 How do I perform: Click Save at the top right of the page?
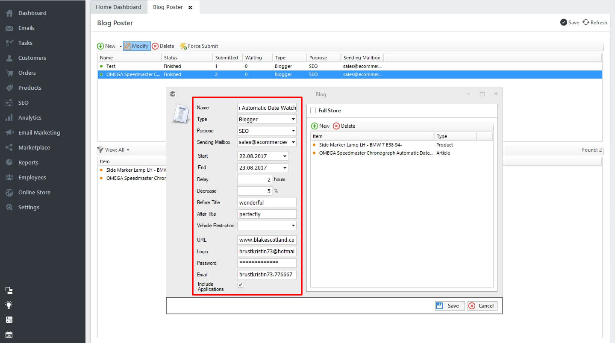[570, 22]
